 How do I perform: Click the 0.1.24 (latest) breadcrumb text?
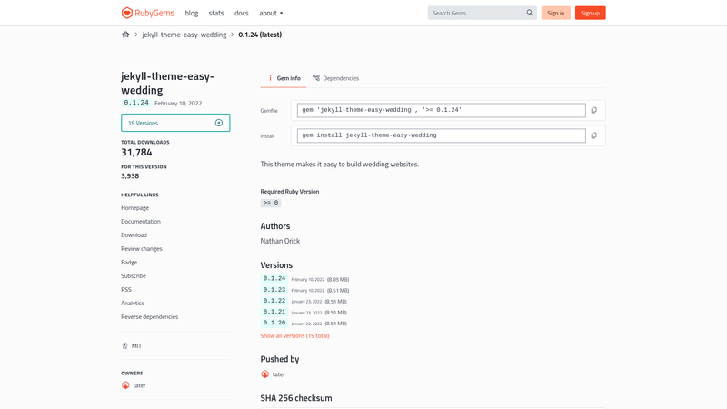(260, 35)
